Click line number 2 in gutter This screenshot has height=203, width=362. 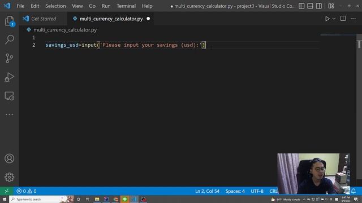tap(34, 45)
